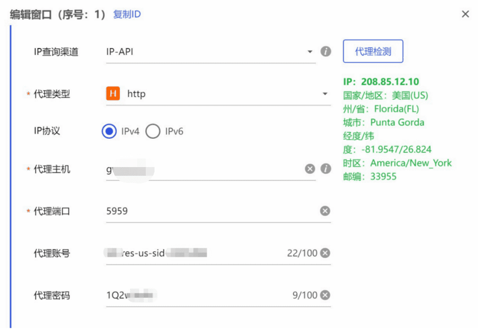The width and height of the screenshot is (489, 330).
Task: Click the detected IP 208.85.12.10 text
Action: tap(390, 82)
